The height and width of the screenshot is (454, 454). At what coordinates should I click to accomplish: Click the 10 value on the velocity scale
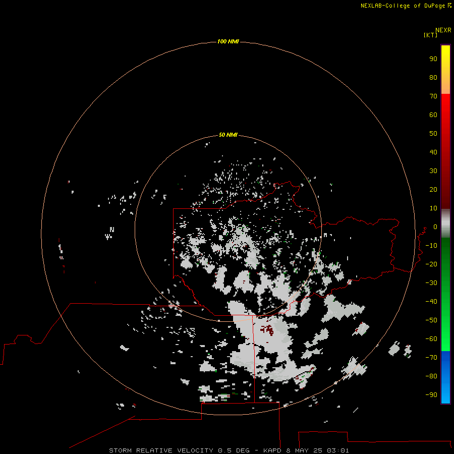(433, 208)
